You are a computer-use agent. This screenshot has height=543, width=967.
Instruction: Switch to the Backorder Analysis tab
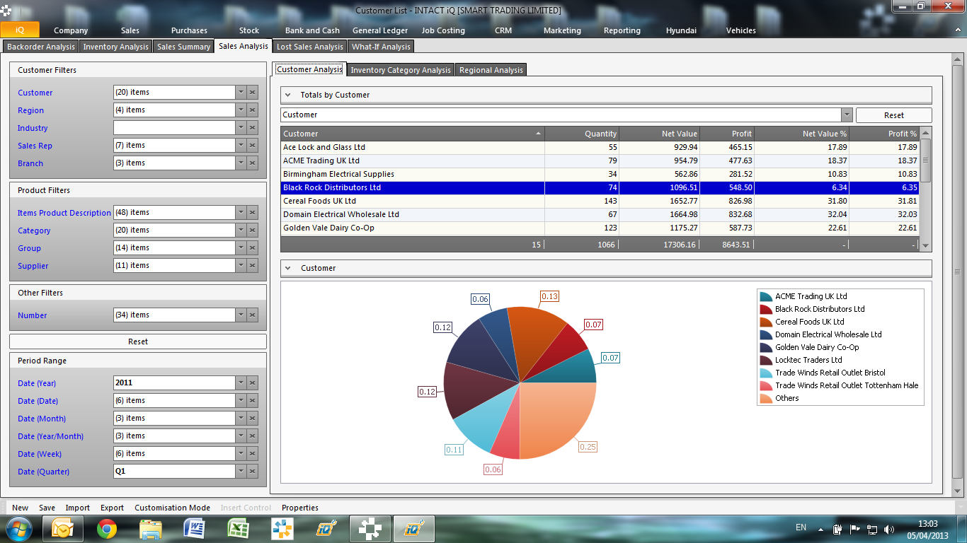[41, 47]
